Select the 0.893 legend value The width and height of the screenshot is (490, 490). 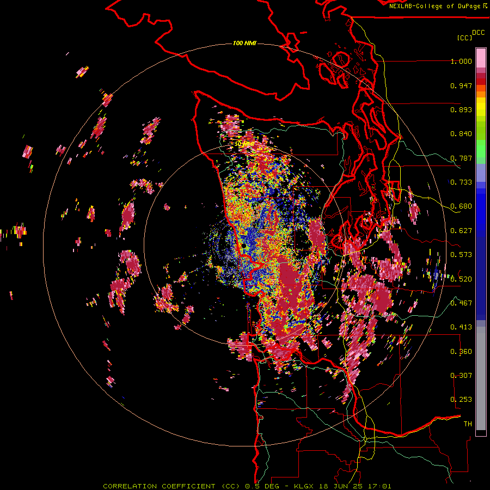tap(461, 109)
